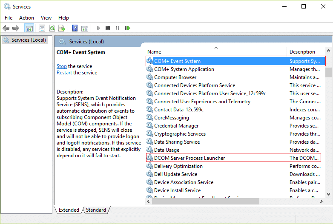This screenshot has height=224, width=333.
Task: Open Properties from the toolbar icon
Action: [x=42, y=28]
